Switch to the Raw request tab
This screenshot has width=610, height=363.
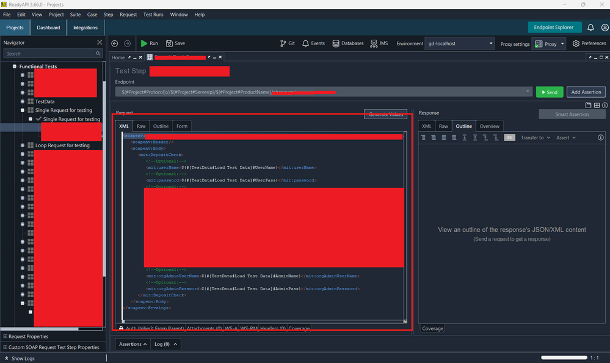141,126
